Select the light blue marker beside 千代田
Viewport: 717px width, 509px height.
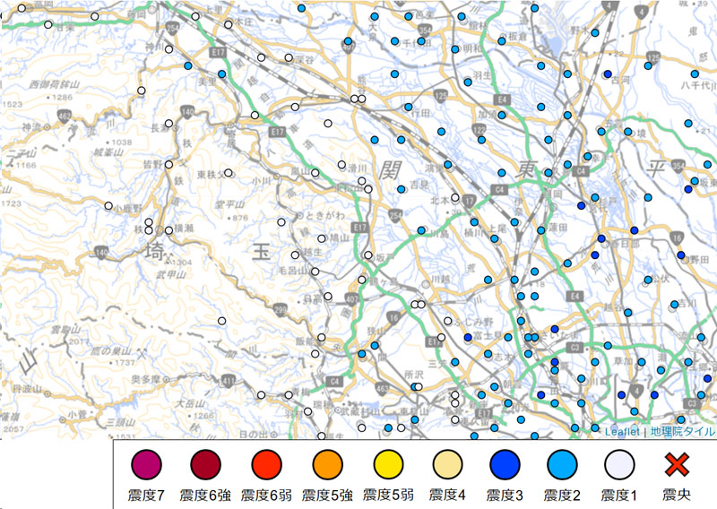click(x=394, y=41)
